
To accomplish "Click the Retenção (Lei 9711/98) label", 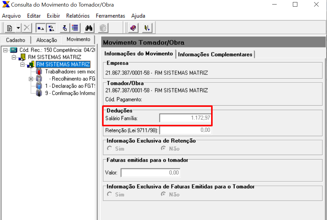I will point(131,130).
